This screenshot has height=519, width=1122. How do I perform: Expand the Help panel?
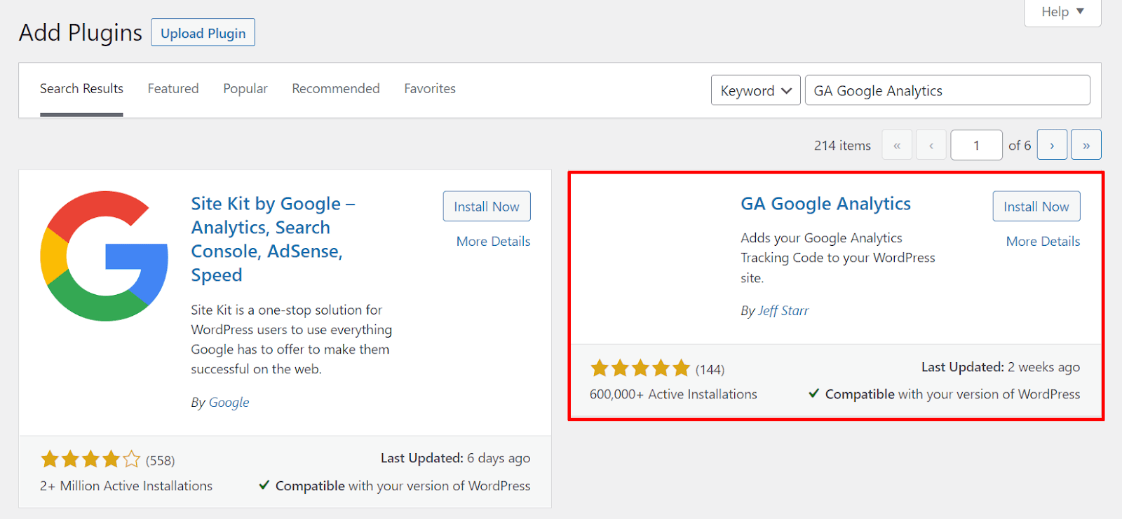[1062, 12]
